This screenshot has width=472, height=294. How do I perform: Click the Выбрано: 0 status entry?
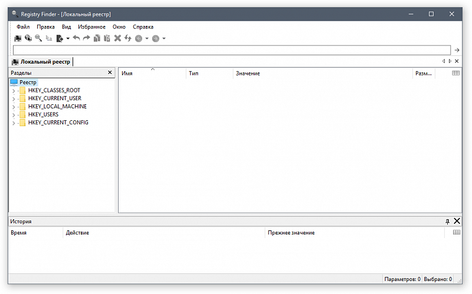pyautogui.click(x=438, y=279)
